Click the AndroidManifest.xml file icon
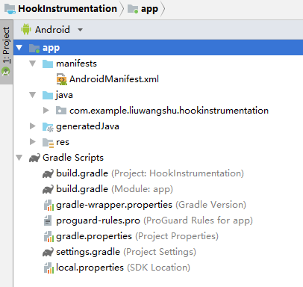 (x=62, y=79)
